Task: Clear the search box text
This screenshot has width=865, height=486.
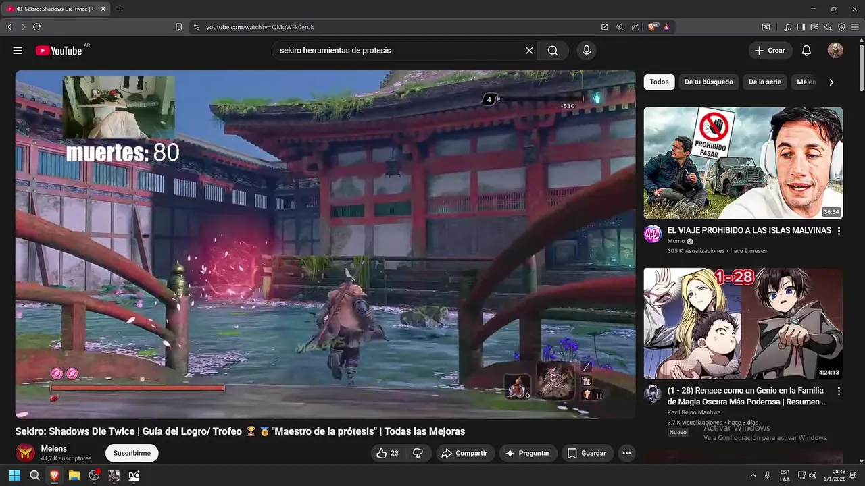Action: pyautogui.click(x=529, y=51)
